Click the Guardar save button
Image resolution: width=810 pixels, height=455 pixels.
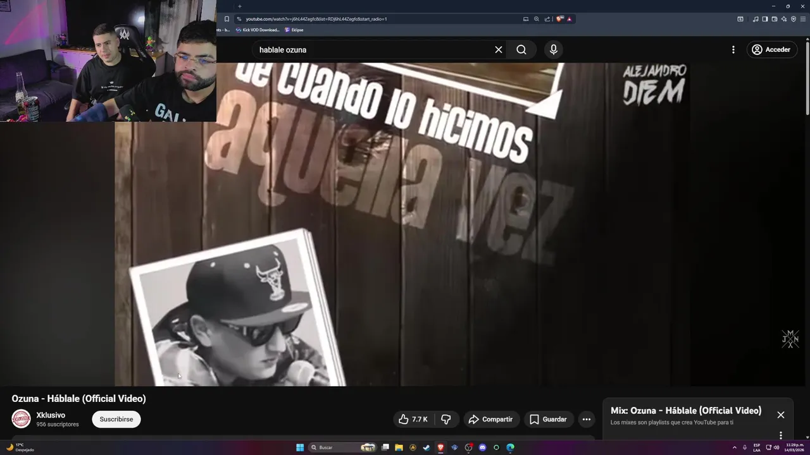(549, 419)
